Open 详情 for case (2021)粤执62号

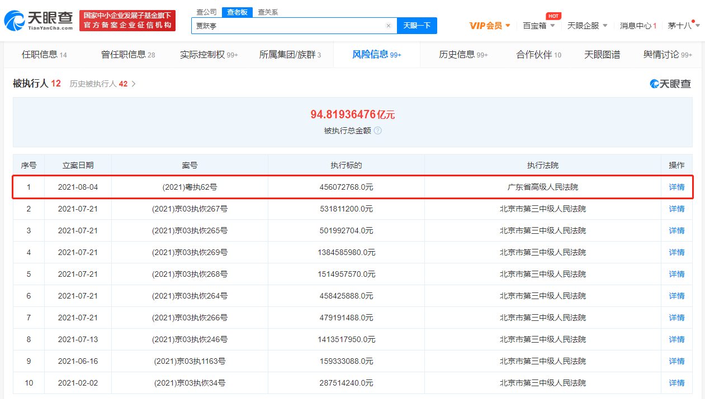click(676, 187)
